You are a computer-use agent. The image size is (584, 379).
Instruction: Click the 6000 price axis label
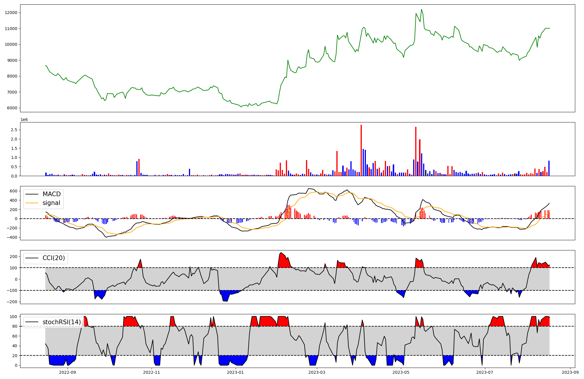pyautogui.click(x=12, y=108)
